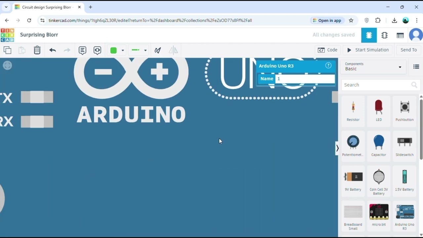This screenshot has width=423, height=238.
Task: Click the Arduino Uno R3 help icon
Action: pyautogui.click(x=328, y=65)
